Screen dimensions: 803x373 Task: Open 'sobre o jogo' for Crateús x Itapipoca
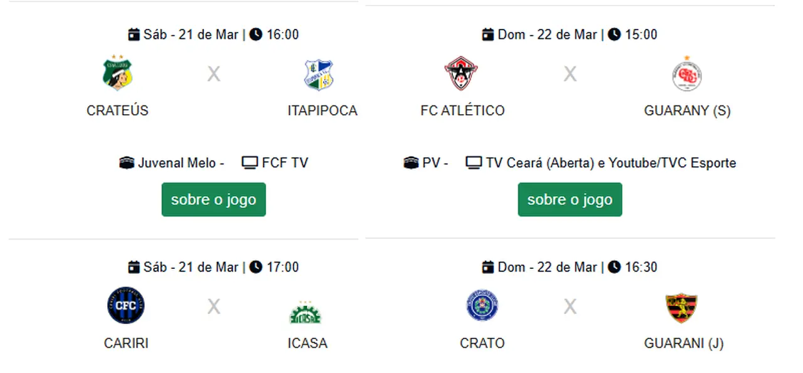(x=213, y=199)
